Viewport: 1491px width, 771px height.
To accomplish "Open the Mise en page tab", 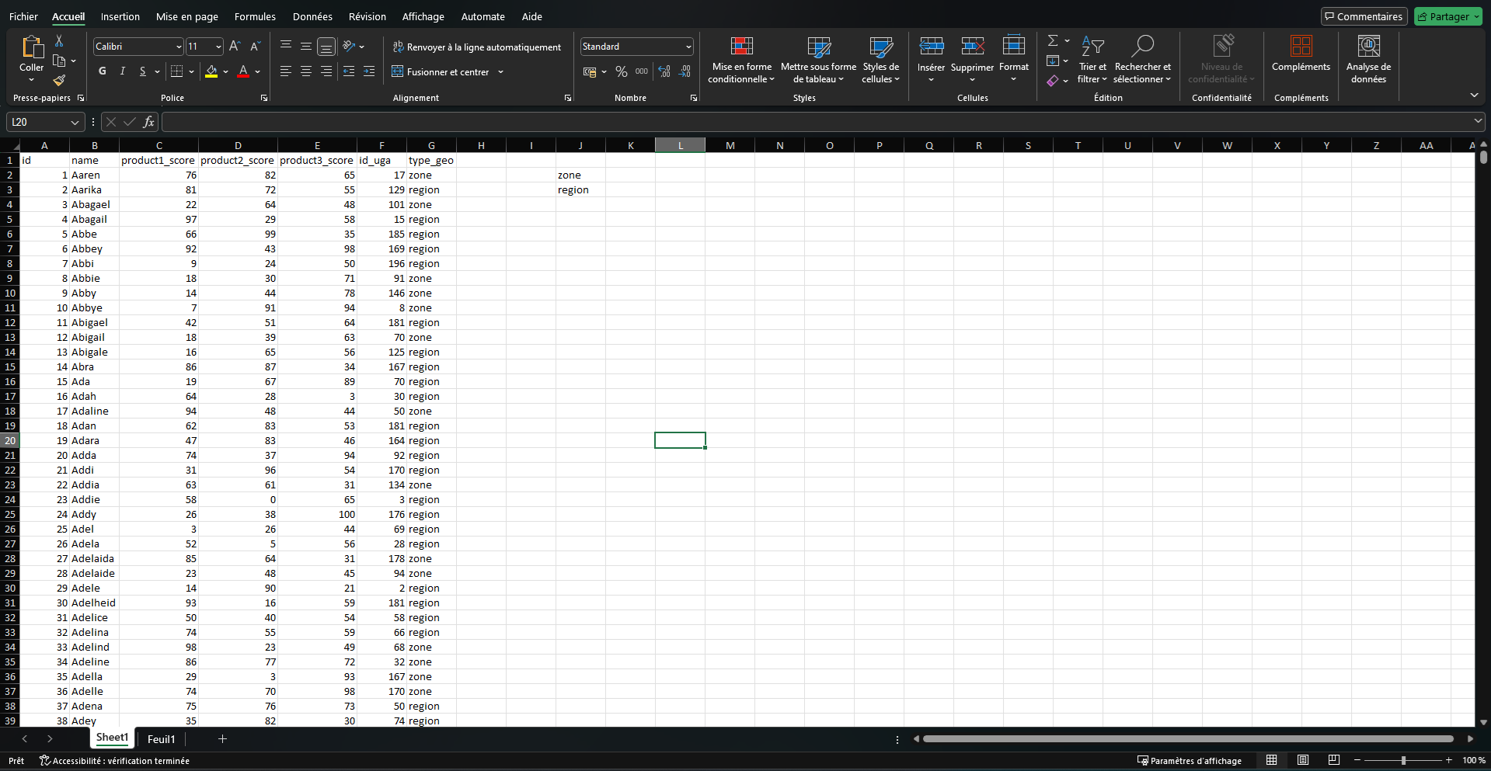I will pos(187,16).
